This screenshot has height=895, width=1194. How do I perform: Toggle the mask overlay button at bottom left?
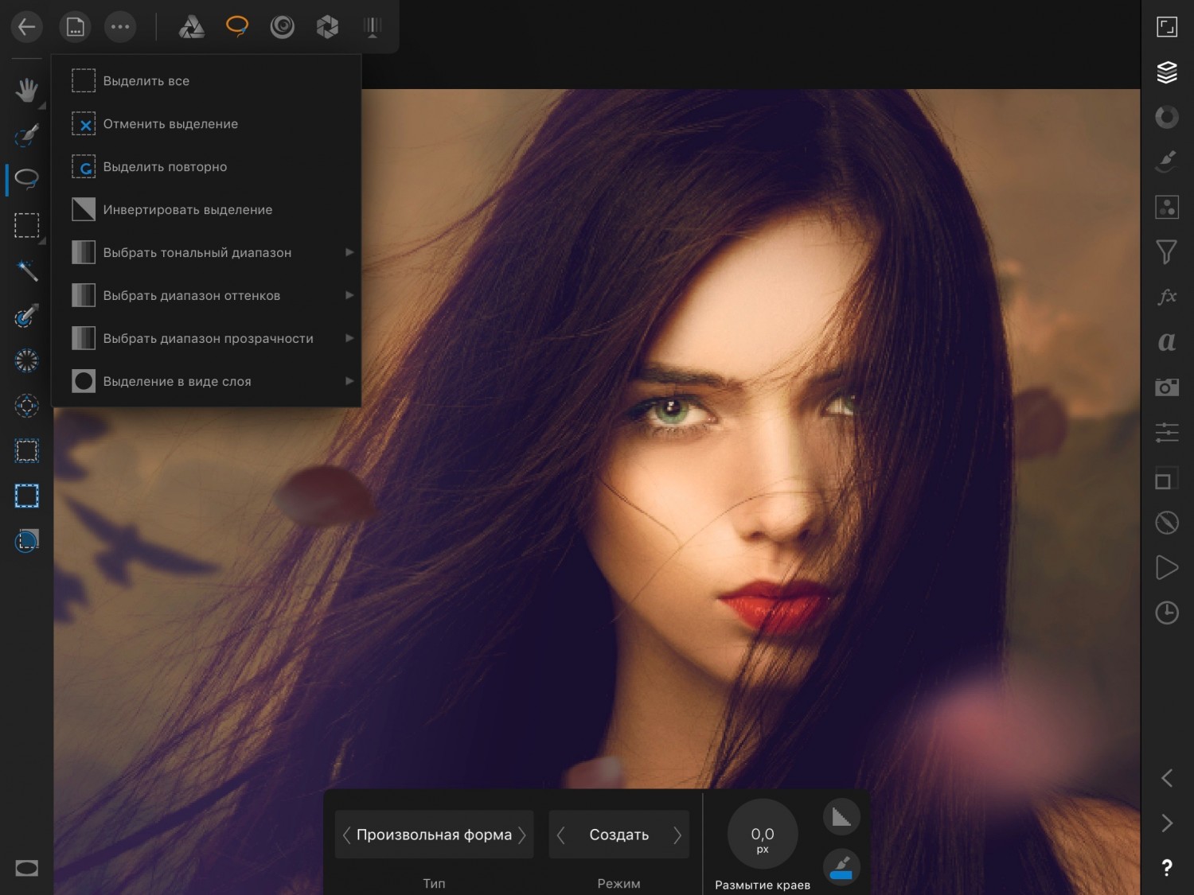pyautogui.click(x=27, y=868)
